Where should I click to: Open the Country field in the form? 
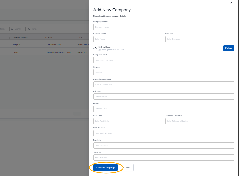[x=164, y=72]
